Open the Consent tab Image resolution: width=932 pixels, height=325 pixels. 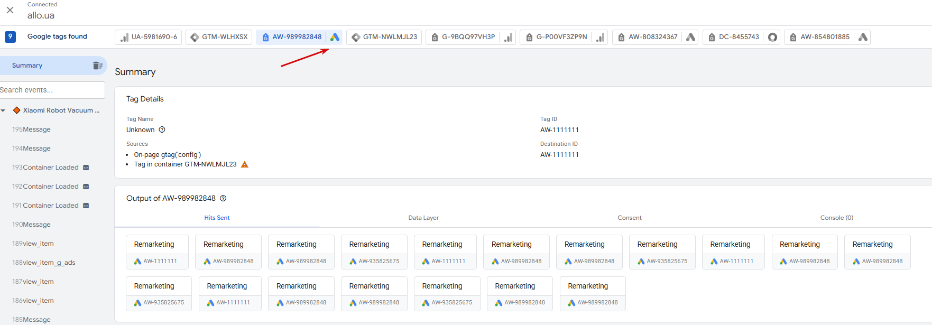click(x=629, y=218)
